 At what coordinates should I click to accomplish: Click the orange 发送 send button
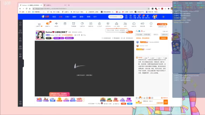point(166,102)
